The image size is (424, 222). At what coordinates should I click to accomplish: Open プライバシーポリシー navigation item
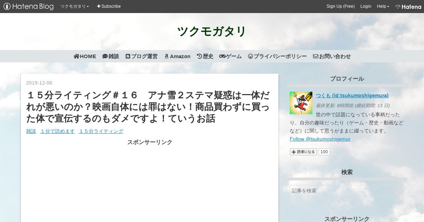click(277, 56)
